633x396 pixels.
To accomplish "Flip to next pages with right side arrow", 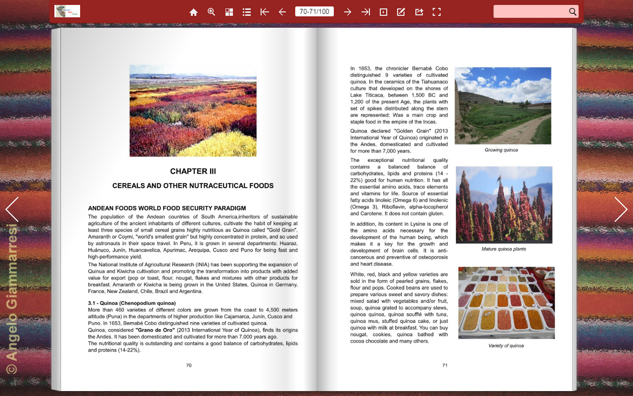I will pyautogui.click(x=621, y=209).
